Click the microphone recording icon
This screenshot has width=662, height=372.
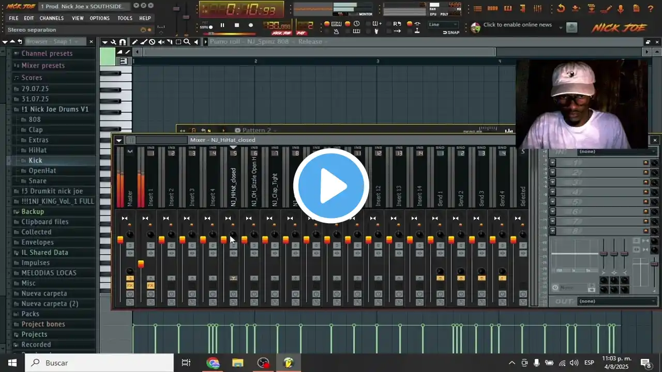tap(621, 9)
